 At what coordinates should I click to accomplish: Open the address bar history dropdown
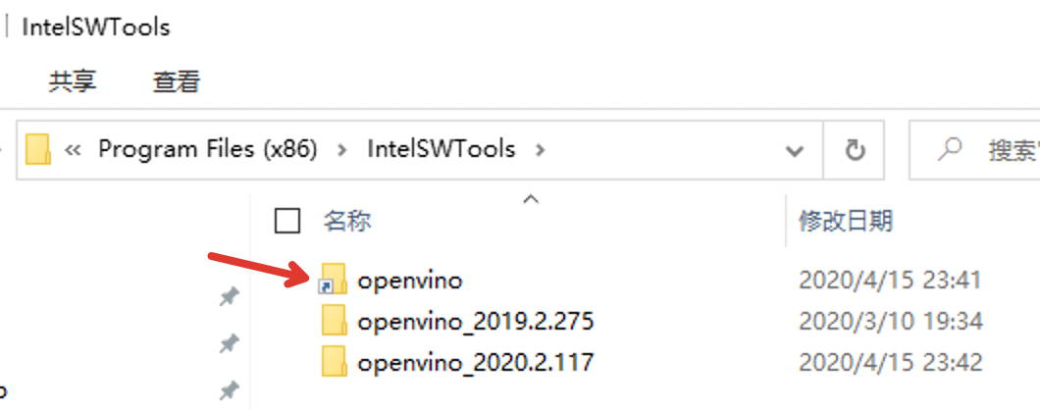pyautogui.click(x=796, y=151)
